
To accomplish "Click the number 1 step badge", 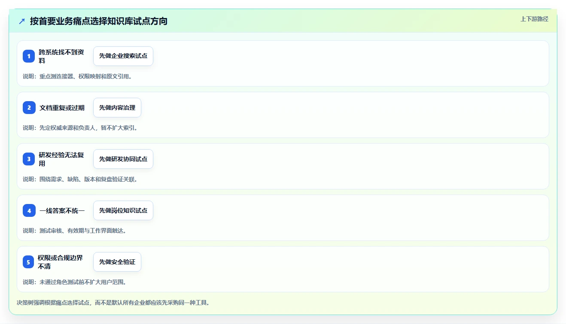I will 29,56.
